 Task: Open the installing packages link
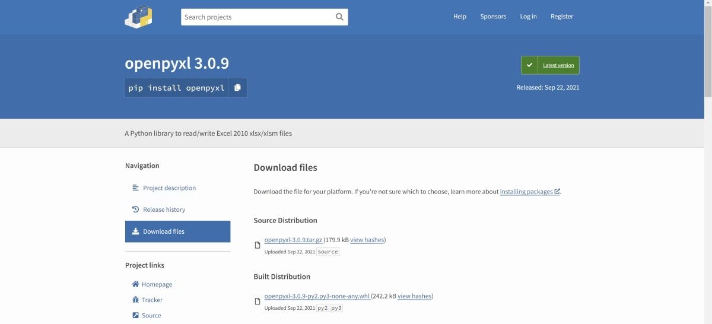[526, 192]
